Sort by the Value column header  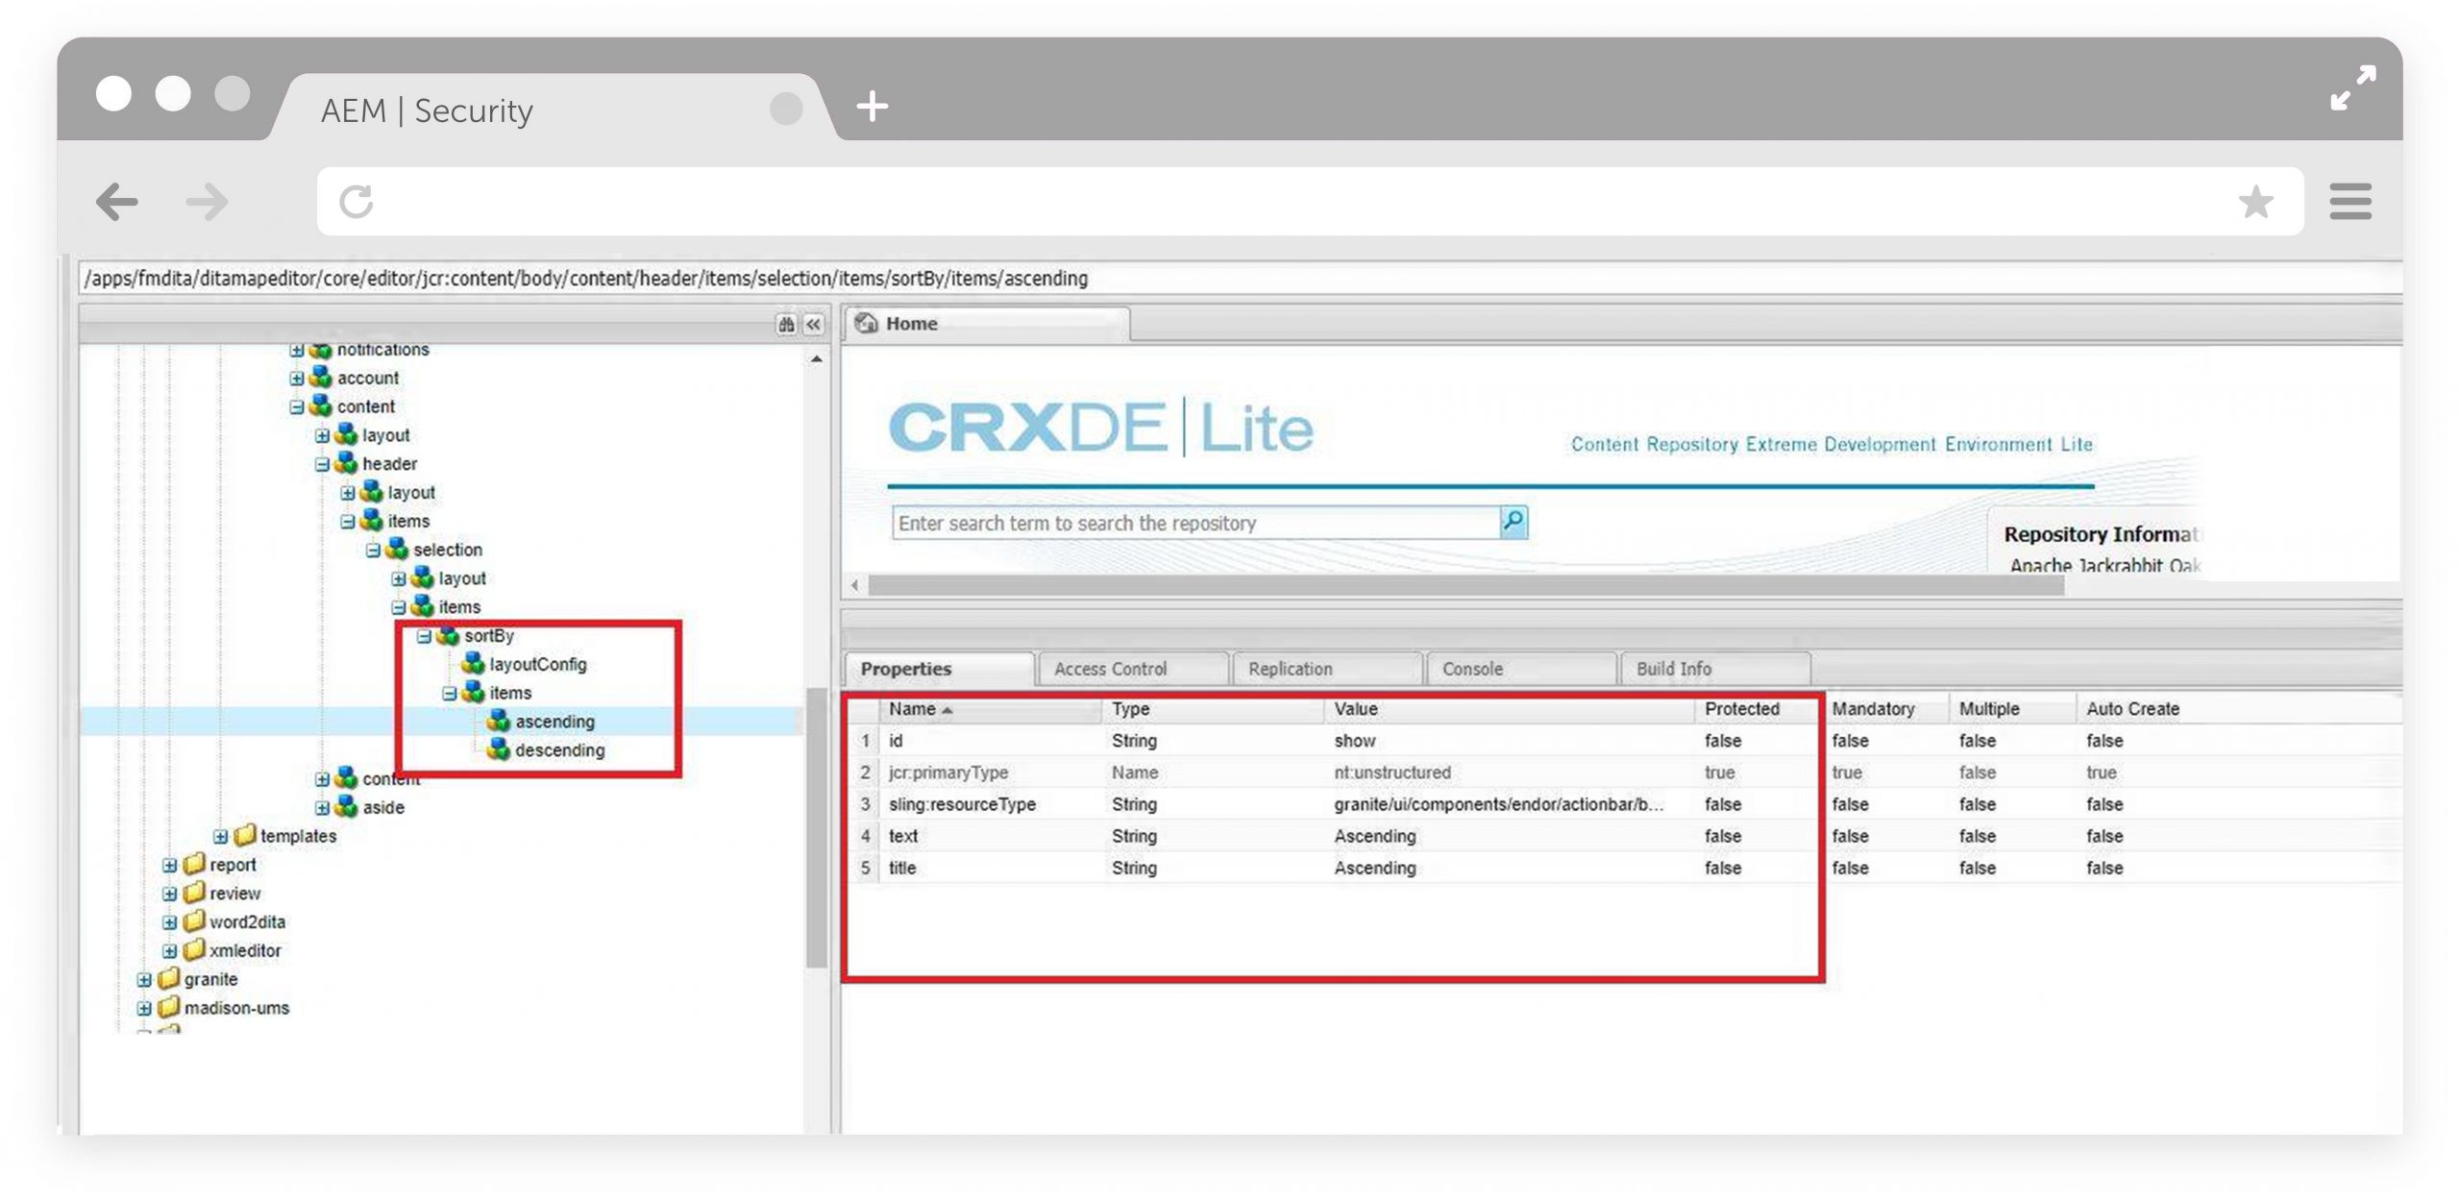point(1509,709)
